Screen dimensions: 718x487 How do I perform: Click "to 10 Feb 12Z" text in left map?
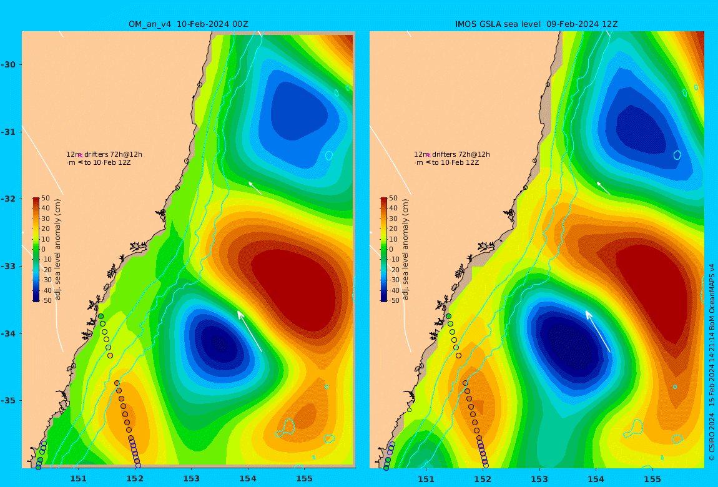coord(107,162)
